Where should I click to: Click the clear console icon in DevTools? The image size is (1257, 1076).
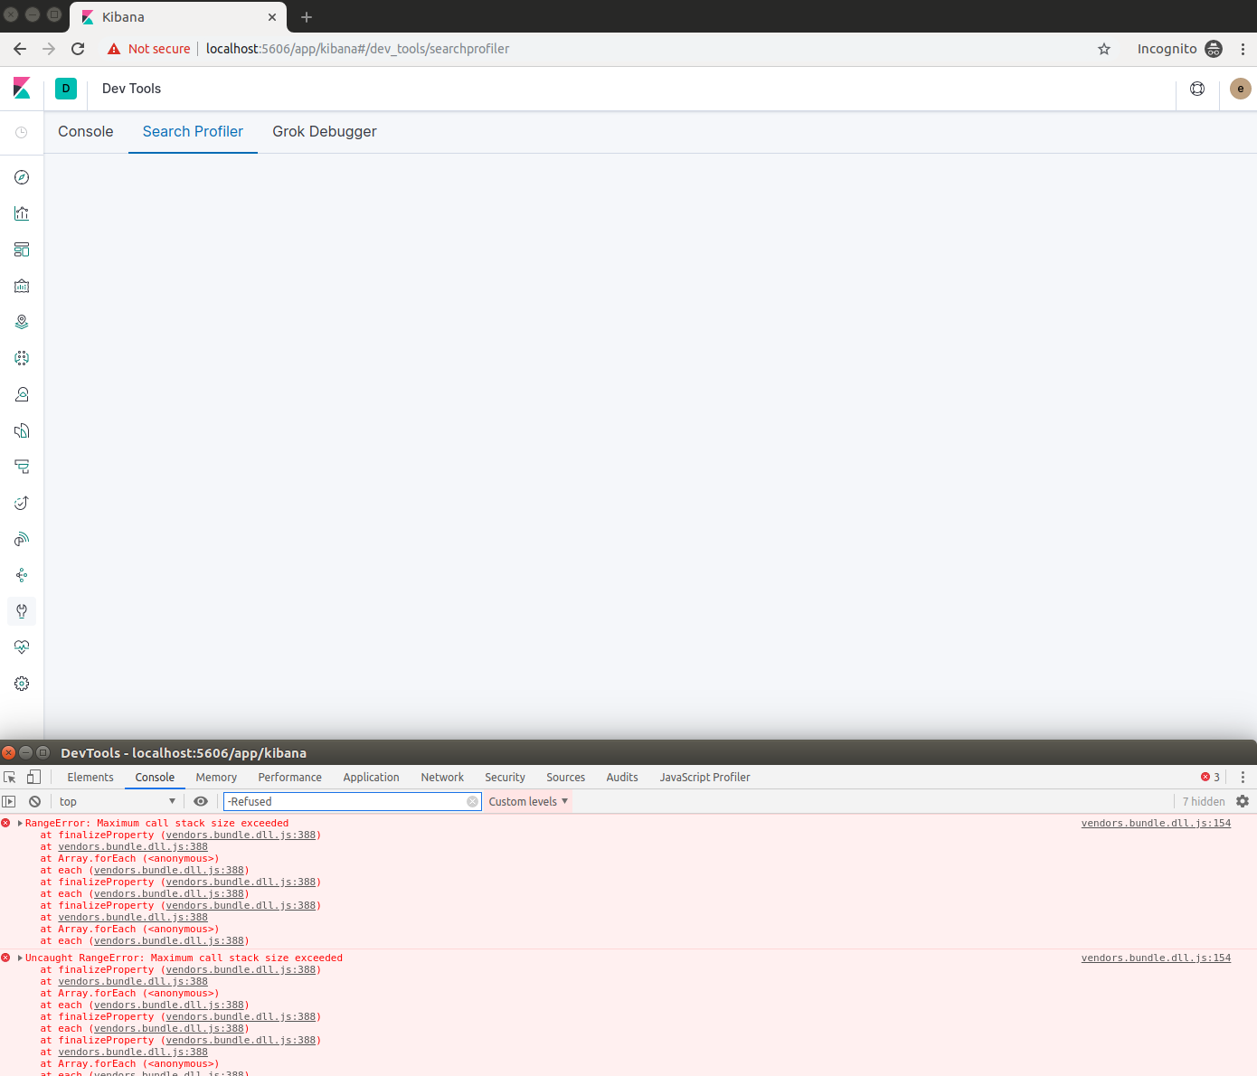pos(34,801)
